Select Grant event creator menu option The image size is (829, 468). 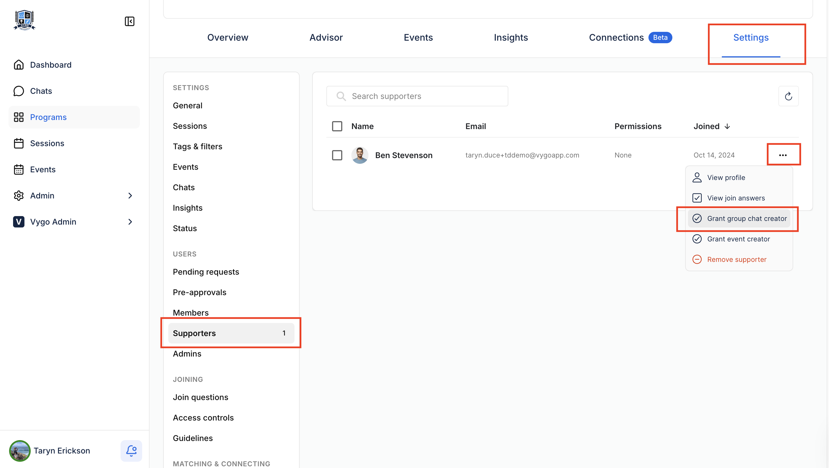click(x=738, y=239)
